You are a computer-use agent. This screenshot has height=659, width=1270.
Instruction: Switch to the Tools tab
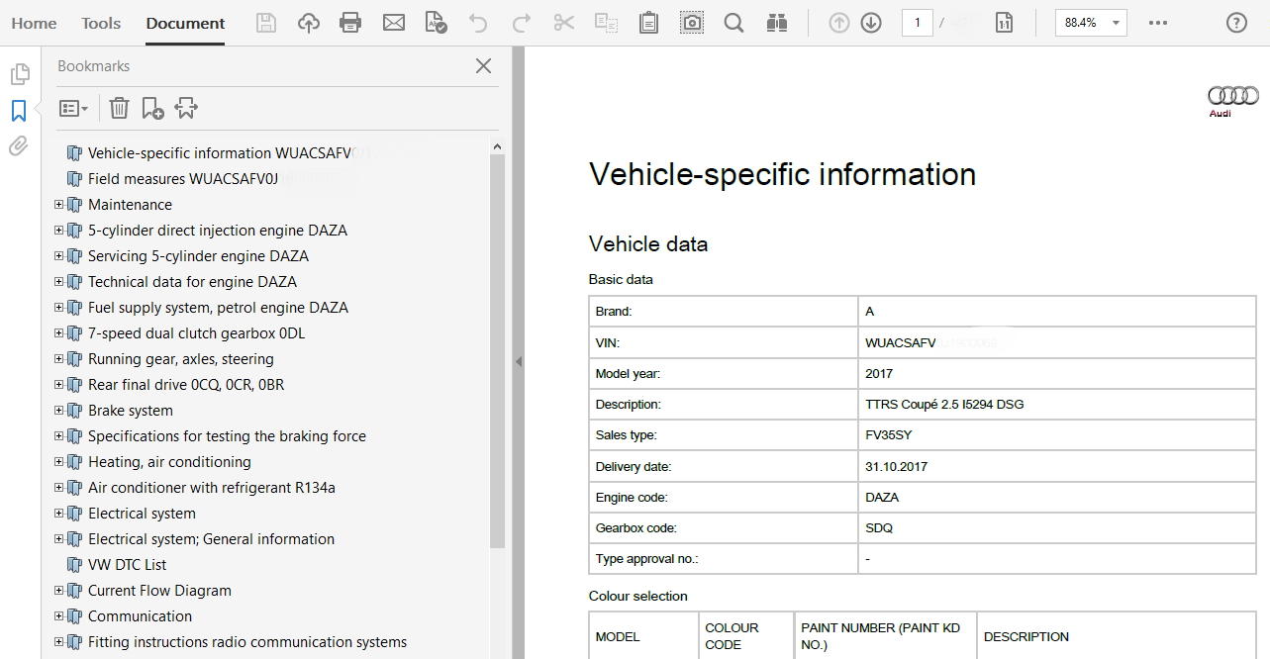tap(101, 23)
